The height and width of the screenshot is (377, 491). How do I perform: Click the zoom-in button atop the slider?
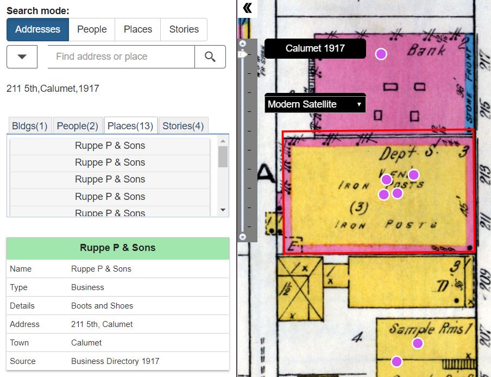point(243,43)
